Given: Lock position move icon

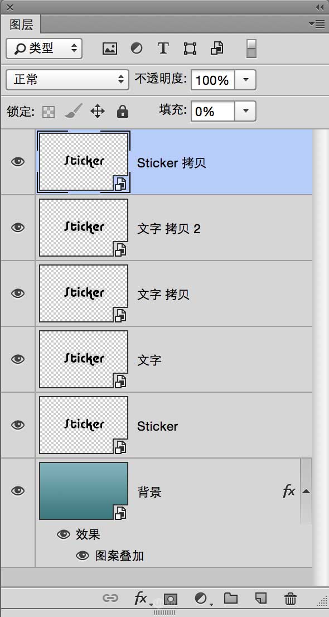Looking at the screenshot, I should [x=98, y=112].
